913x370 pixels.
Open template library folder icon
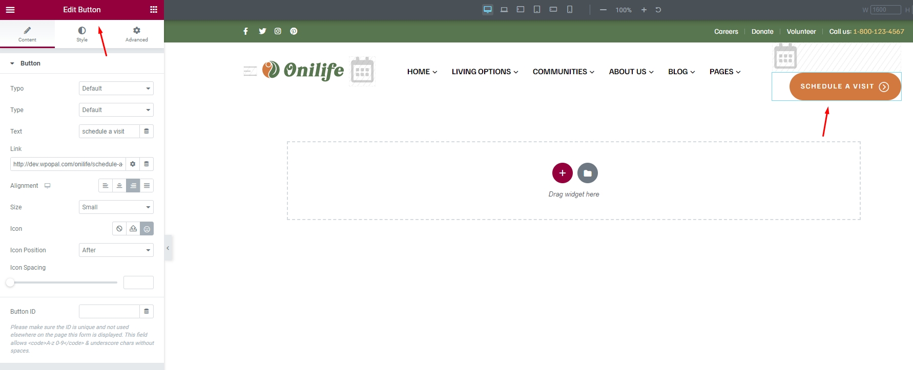click(587, 173)
